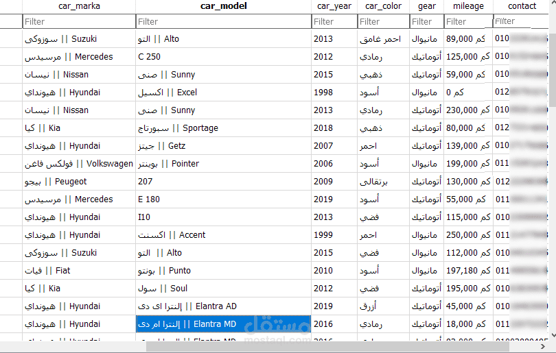Sort by the mileage column header
This screenshot has width=556, height=353.
(468, 6)
